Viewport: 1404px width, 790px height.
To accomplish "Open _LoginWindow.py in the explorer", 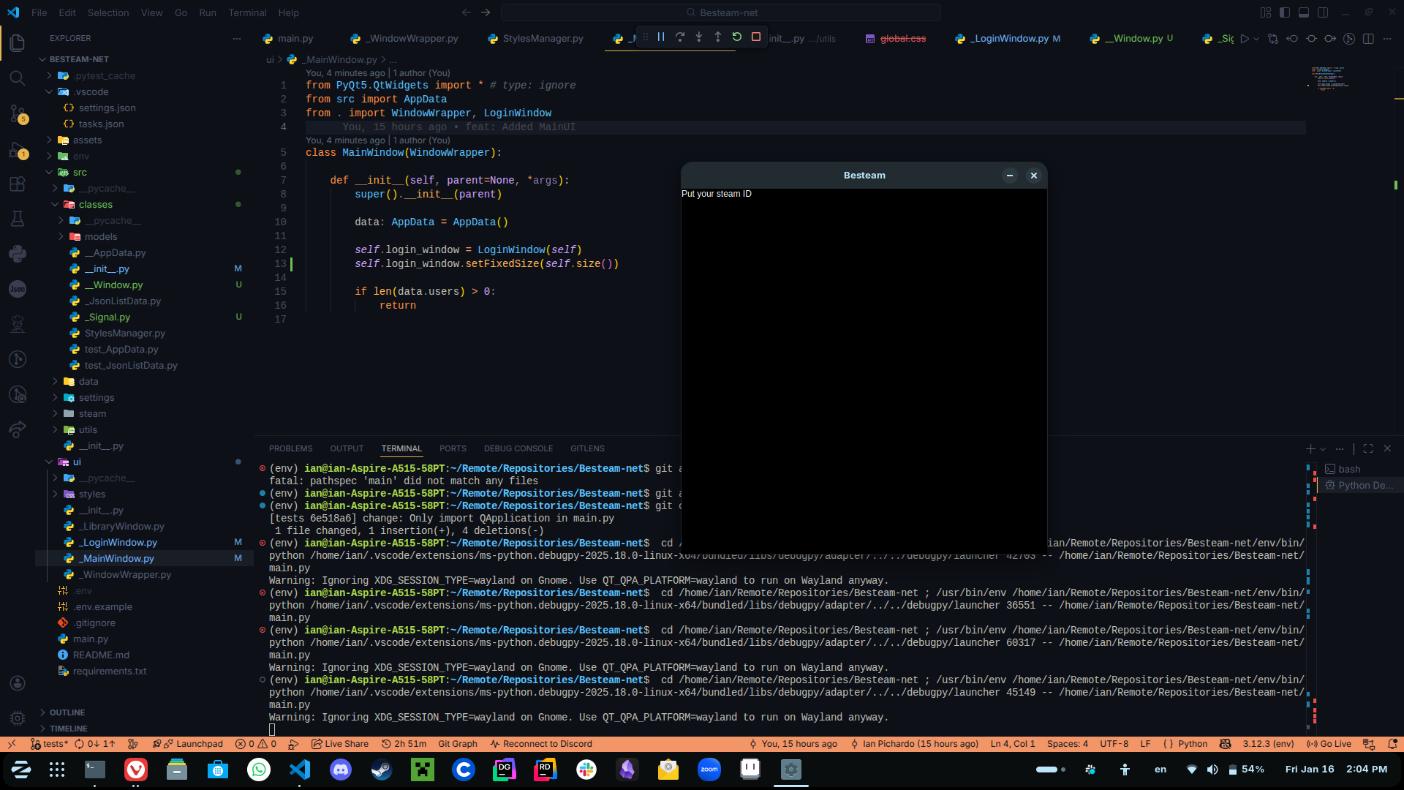I will pos(120,543).
